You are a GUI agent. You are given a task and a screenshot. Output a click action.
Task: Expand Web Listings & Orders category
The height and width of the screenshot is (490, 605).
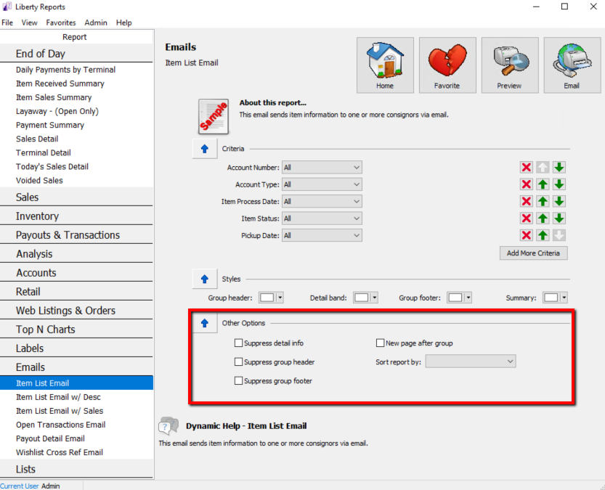pyautogui.click(x=76, y=311)
